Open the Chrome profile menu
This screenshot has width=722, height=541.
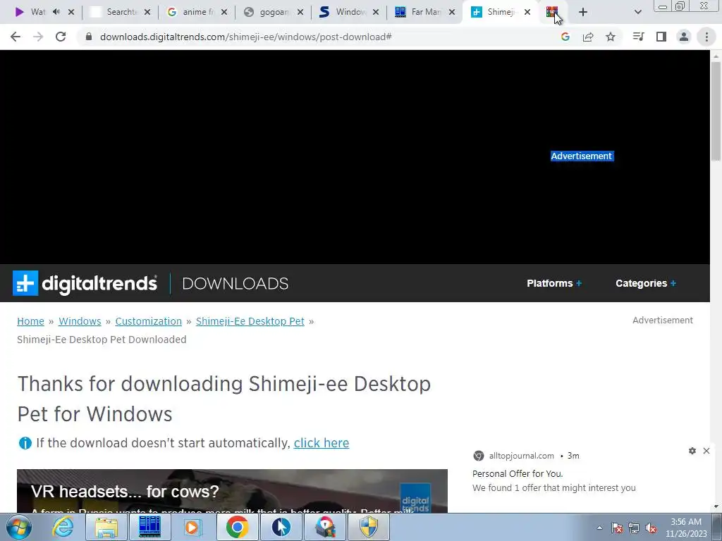(x=684, y=37)
